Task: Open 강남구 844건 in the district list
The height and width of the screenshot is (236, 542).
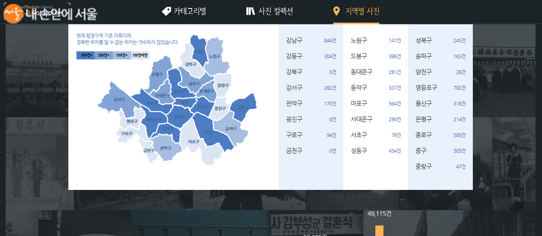Action: 311,40
